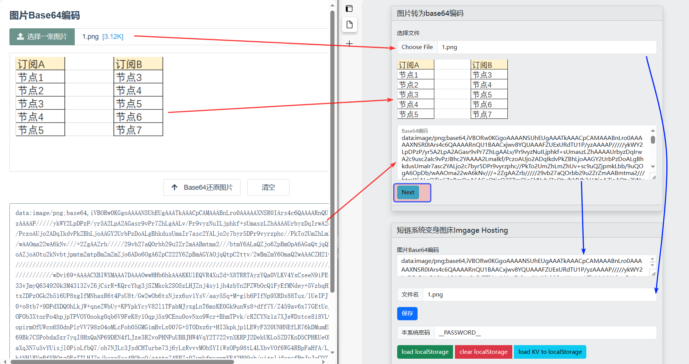Click the green load localStorage button
Screen dimensions: 689x364
(425, 352)
